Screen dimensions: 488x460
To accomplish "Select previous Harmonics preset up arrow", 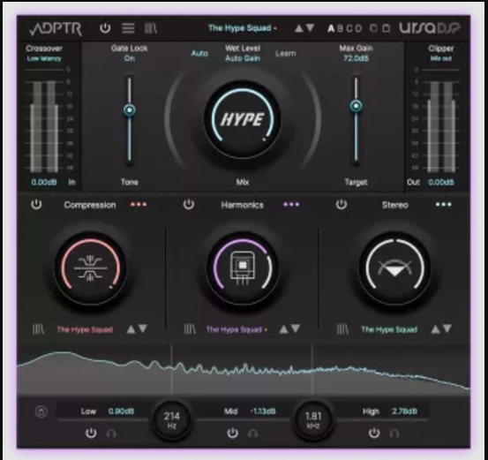I will pos(283,329).
